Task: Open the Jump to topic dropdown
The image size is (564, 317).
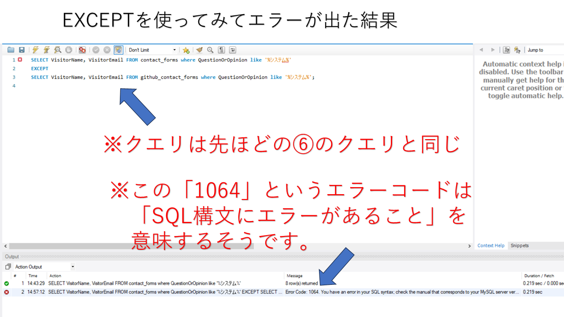Action: pos(545,50)
